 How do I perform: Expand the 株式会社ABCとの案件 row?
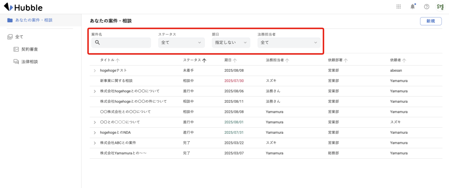coord(95,143)
